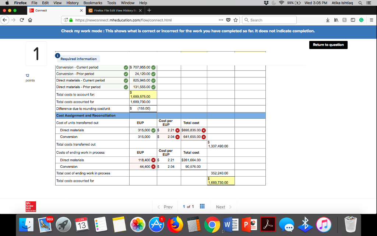Open the Bookmarks menu

pyautogui.click(x=92, y=3)
